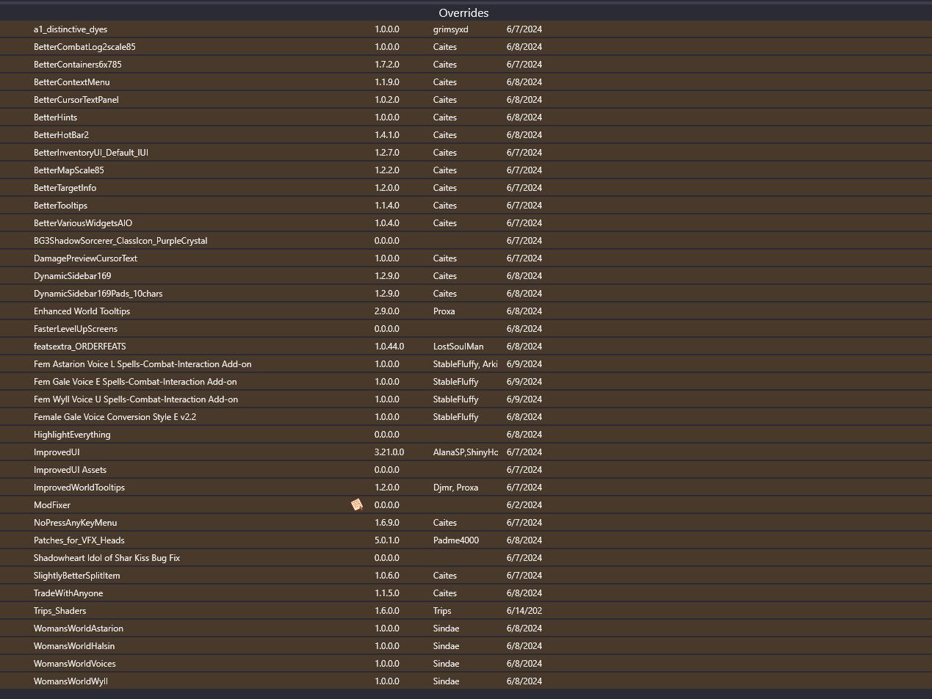Select the BetterContextMenu mod entry
Screen dimensions: 932x699
pyautogui.click(x=71, y=82)
